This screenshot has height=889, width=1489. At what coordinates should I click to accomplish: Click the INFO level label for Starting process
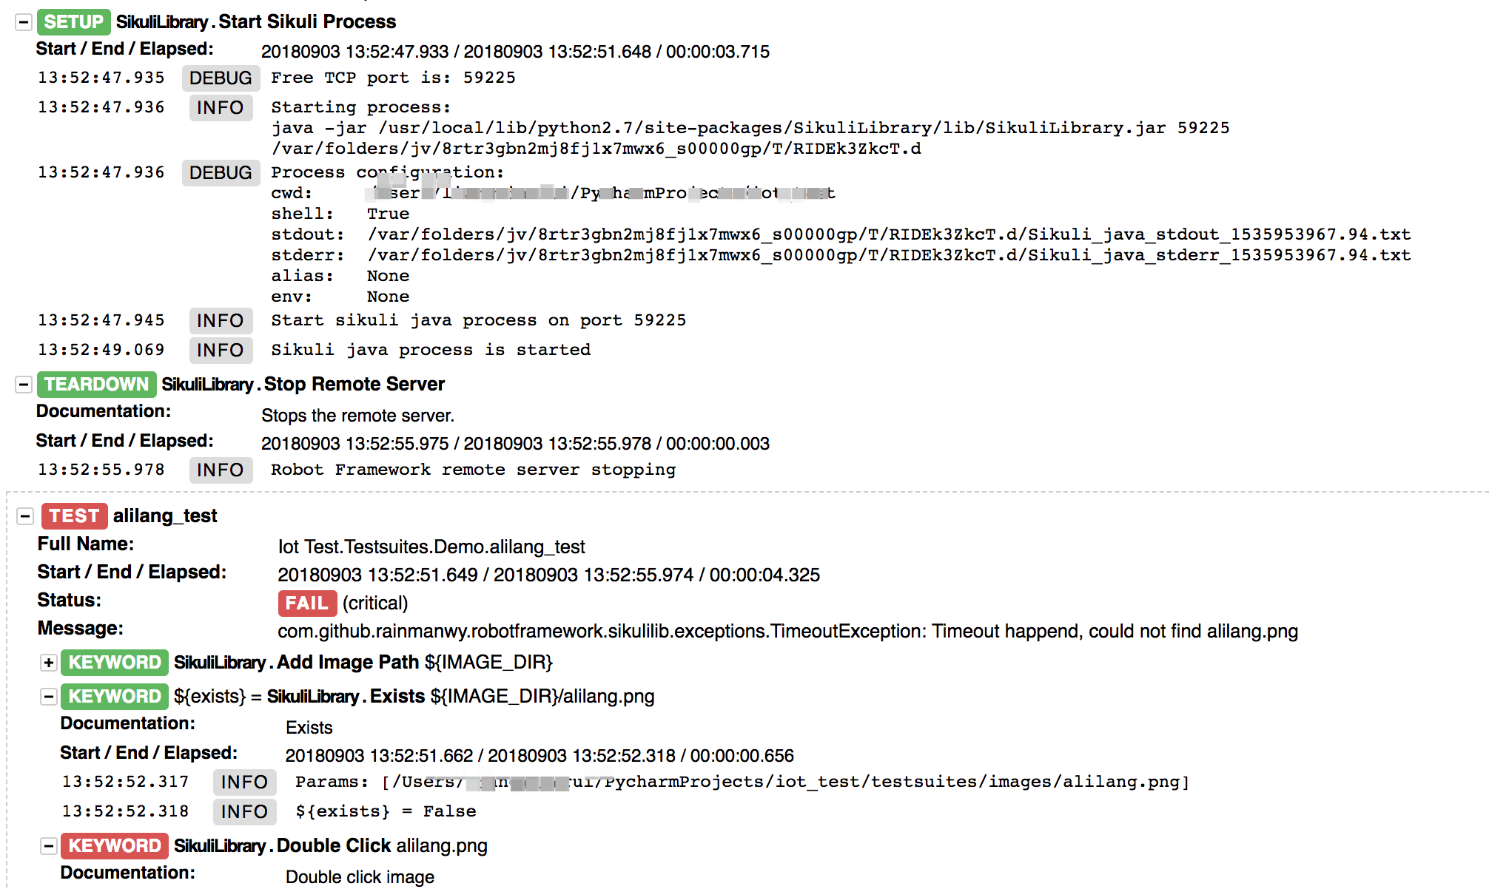(x=221, y=108)
